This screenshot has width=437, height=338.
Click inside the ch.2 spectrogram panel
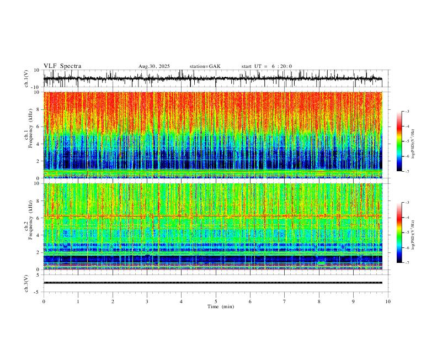(x=212, y=226)
